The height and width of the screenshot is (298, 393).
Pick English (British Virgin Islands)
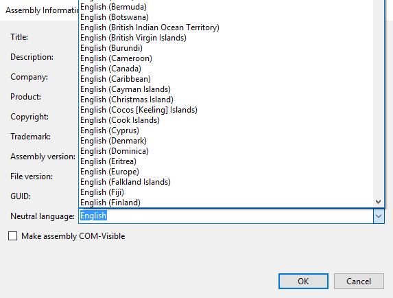point(226,38)
